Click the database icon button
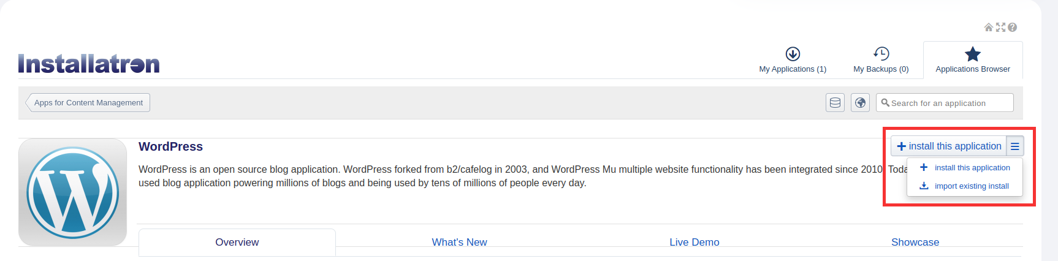Image resolution: width=1058 pixels, height=261 pixels. [835, 103]
